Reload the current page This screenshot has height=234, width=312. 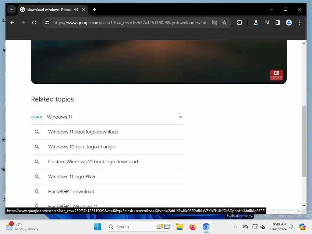34,23
